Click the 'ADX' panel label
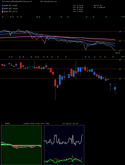Image resolution: width=125 pixels, height=165 pixels. coord(47,123)
